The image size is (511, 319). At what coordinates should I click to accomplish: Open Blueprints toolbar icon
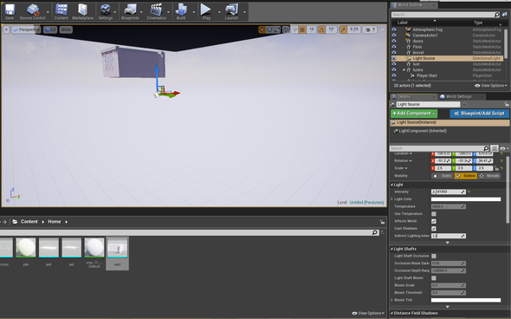(130, 11)
